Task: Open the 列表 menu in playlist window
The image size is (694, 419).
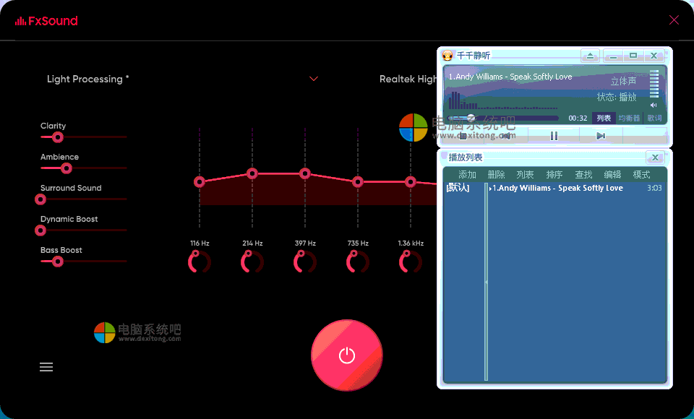Action: click(525, 175)
